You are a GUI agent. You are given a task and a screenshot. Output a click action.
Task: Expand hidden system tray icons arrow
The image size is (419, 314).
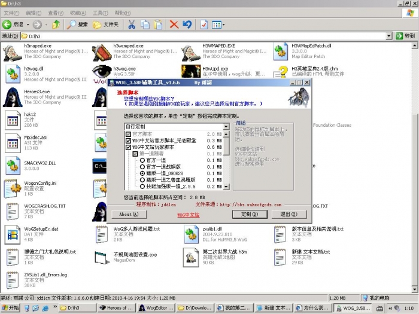click(390, 308)
